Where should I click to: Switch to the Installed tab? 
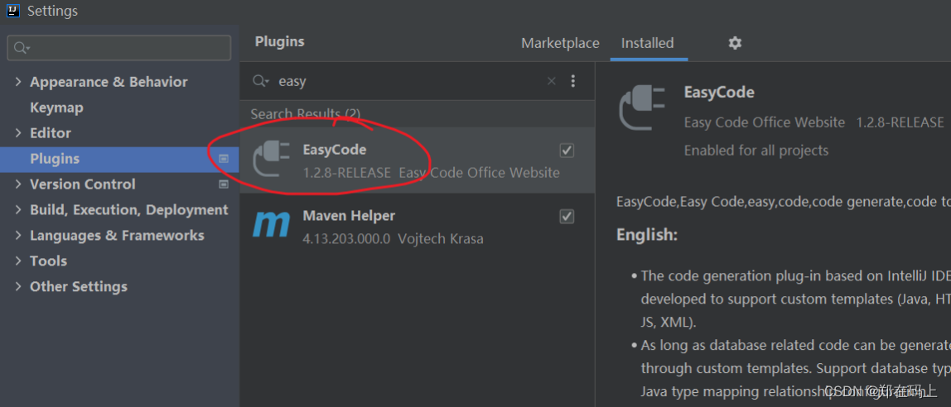647,43
